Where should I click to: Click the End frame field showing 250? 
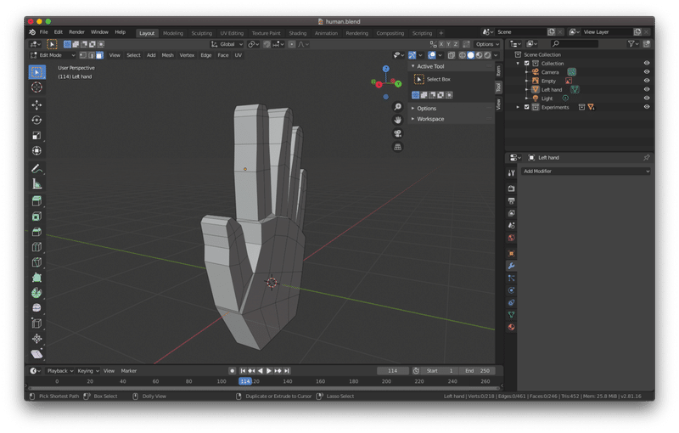click(x=478, y=371)
